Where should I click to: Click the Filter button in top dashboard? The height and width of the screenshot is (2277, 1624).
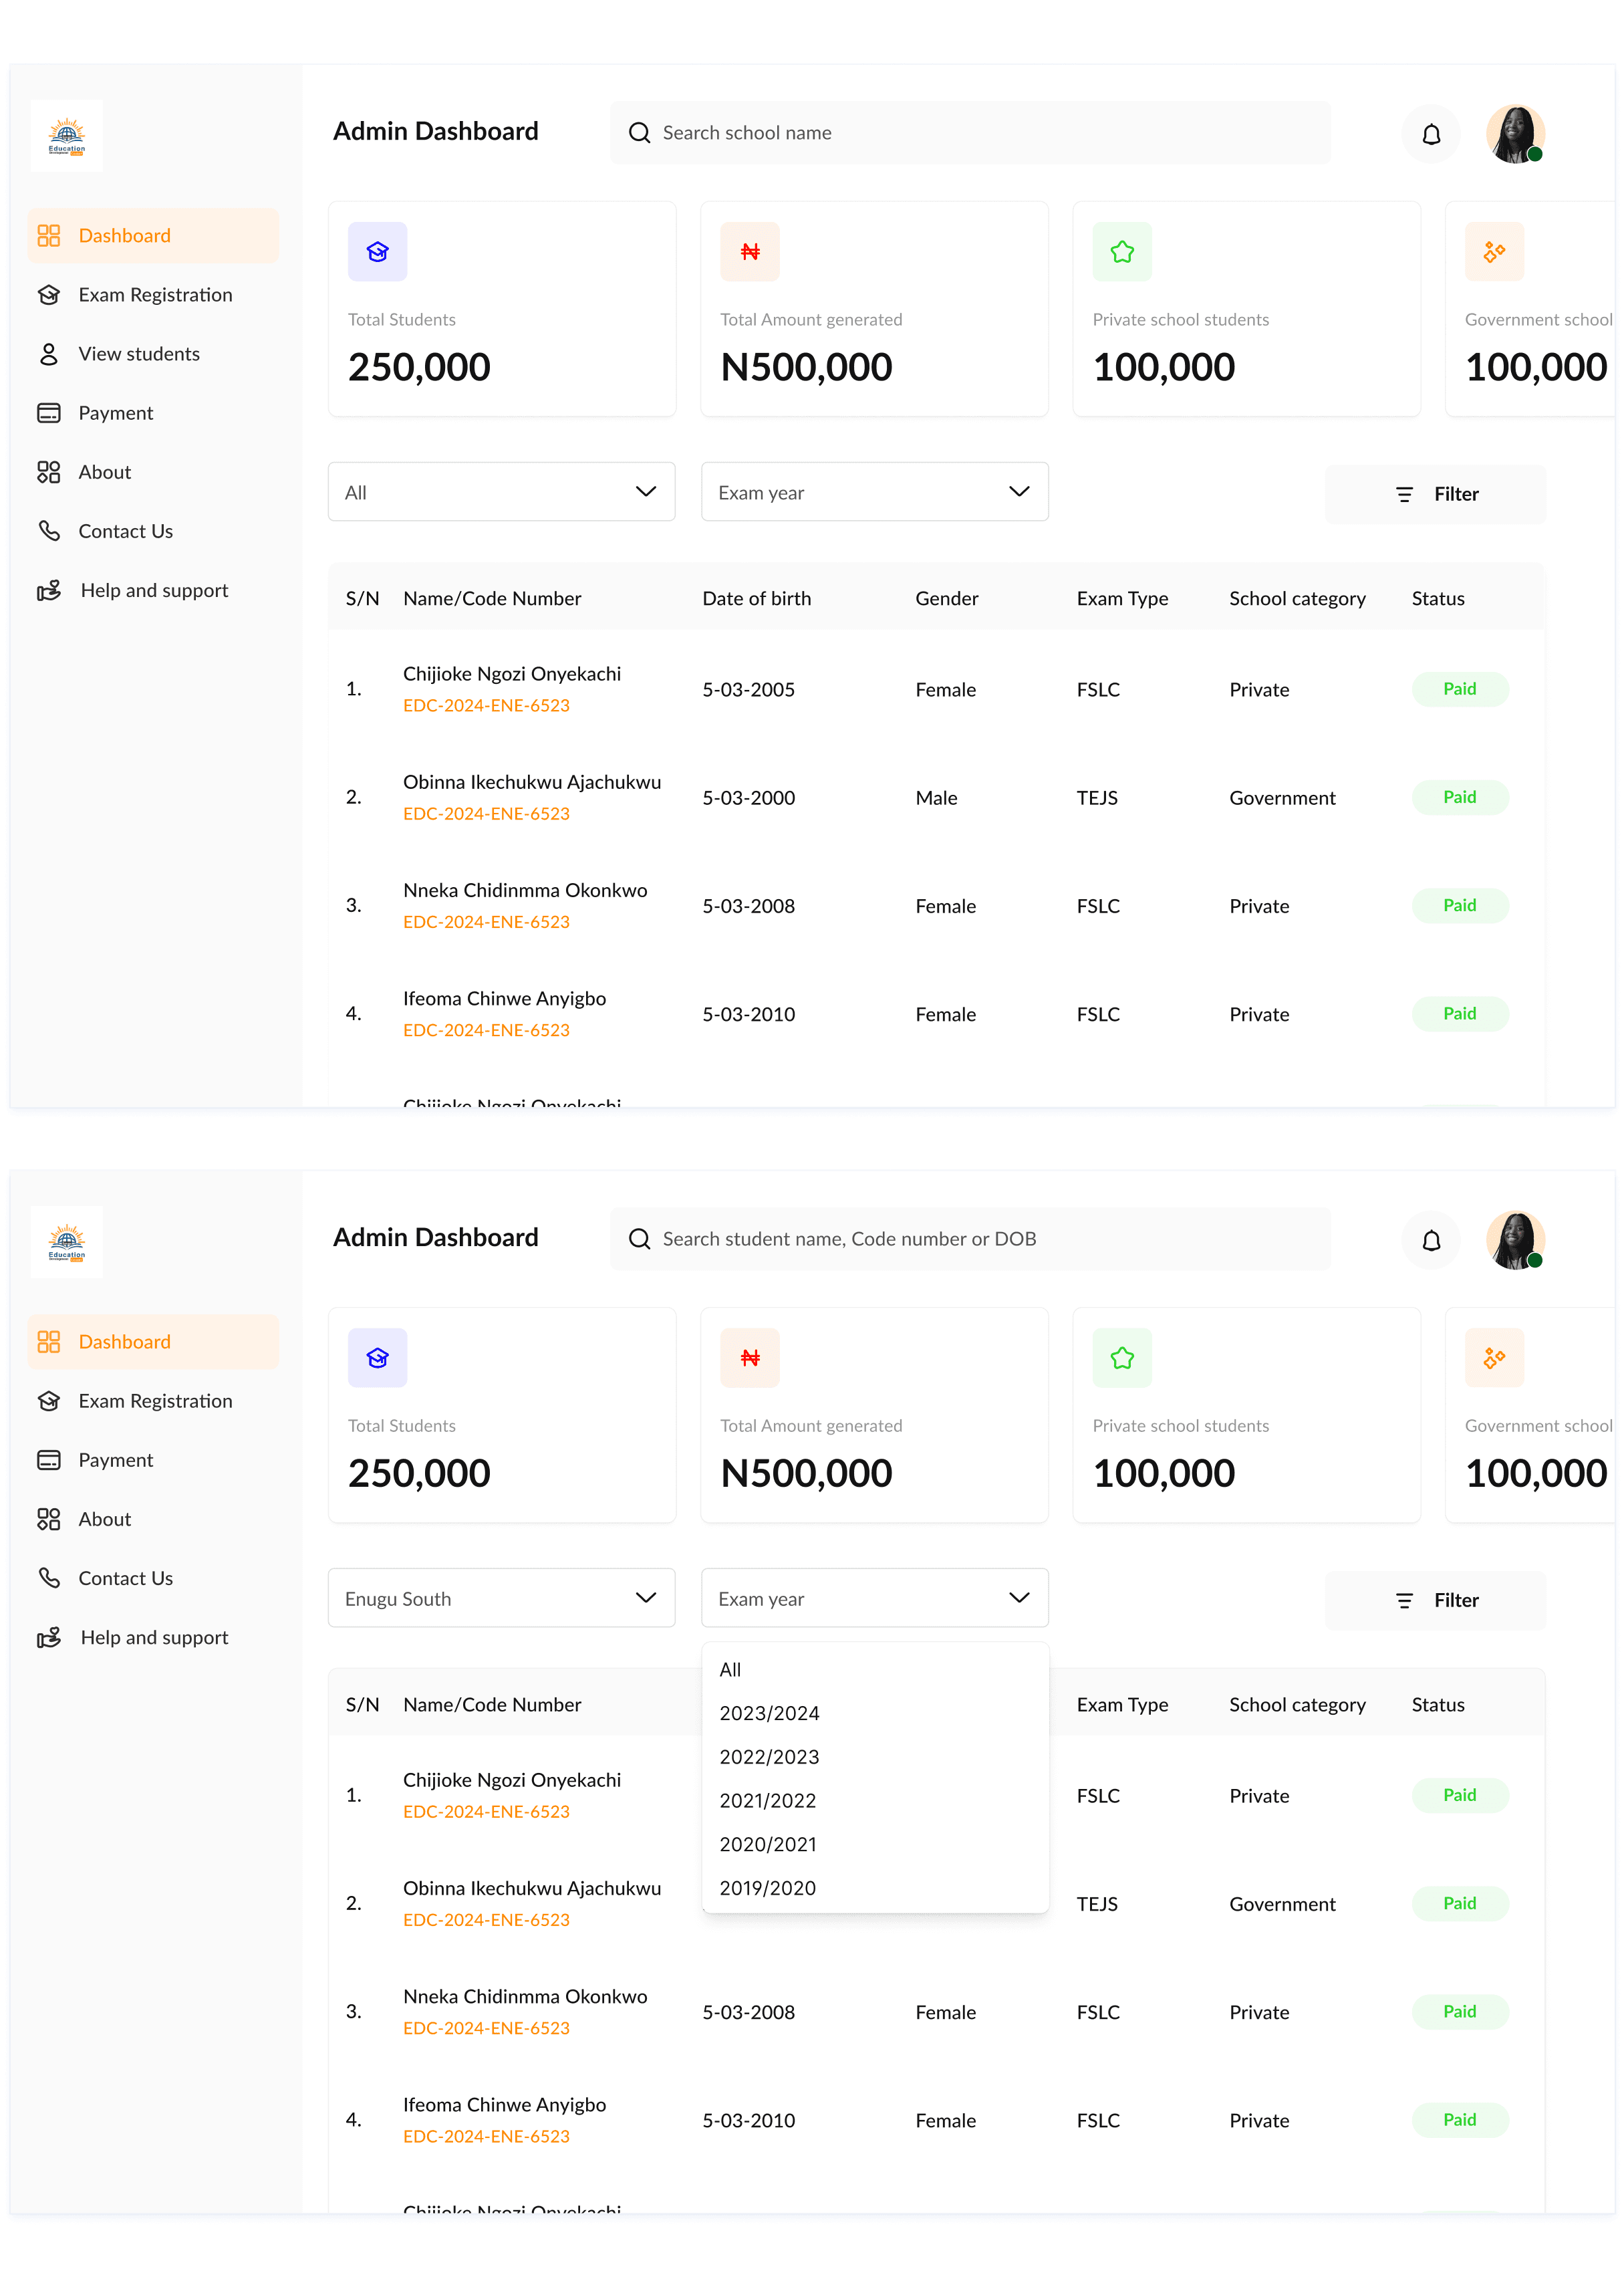click(1435, 494)
